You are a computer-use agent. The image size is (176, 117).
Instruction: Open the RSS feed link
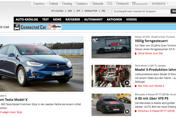[x=103, y=11]
